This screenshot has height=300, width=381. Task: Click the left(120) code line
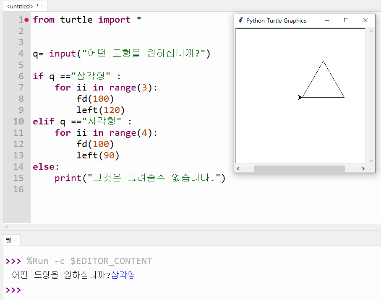[101, 110]
